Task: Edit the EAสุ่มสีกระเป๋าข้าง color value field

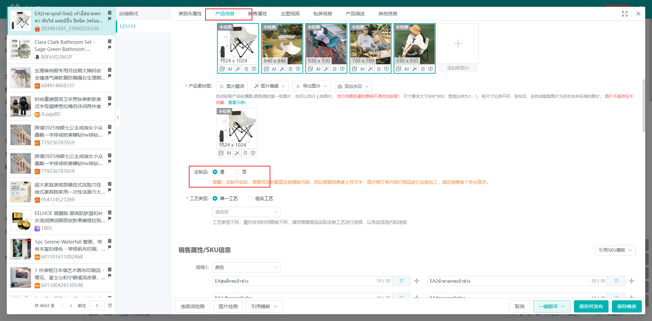Action: click(x=302, y=281)
